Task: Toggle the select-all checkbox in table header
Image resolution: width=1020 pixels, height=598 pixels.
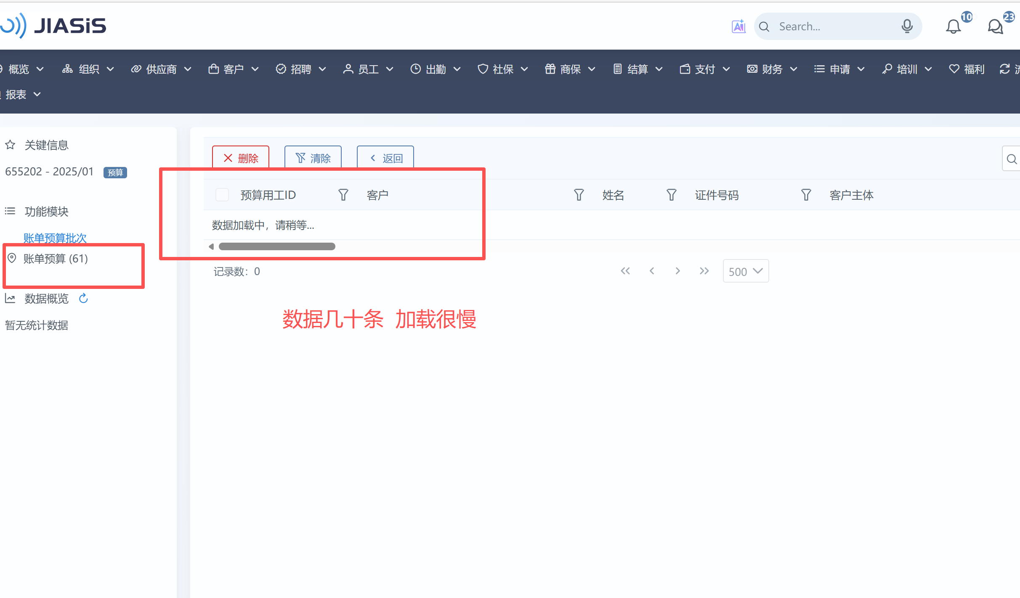Action: [x=222, y=195]
